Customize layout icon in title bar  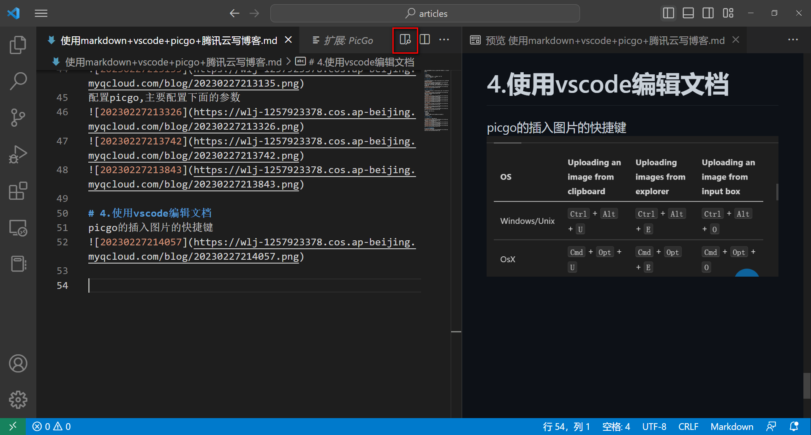[x=728, y=13]
